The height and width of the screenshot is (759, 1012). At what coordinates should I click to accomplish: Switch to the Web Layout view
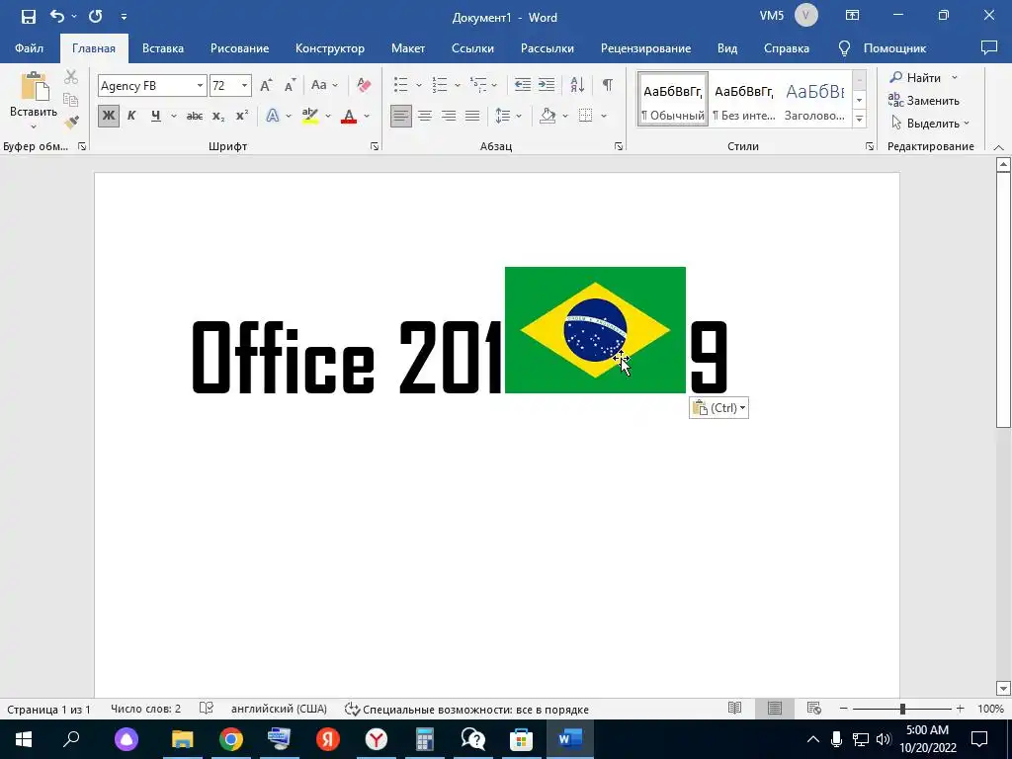point(814,709)
